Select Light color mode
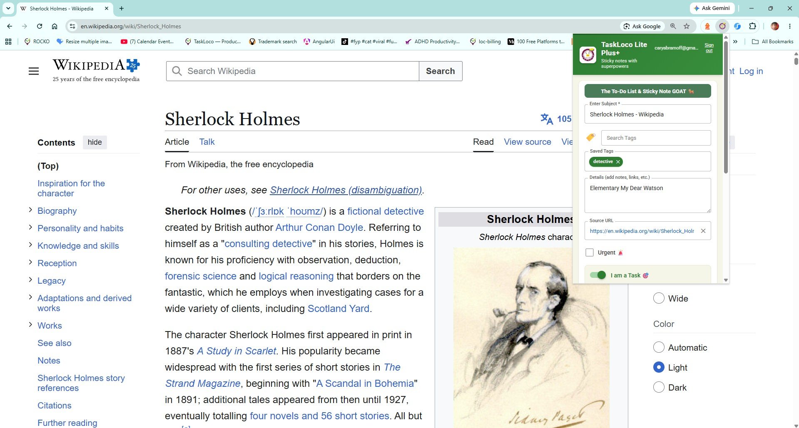The height and width of the screenshot is (428, 799). [x=659, y=367]
